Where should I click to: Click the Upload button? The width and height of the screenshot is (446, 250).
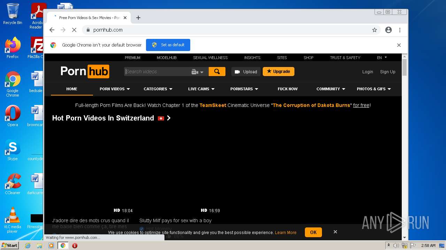coord(246,72)
